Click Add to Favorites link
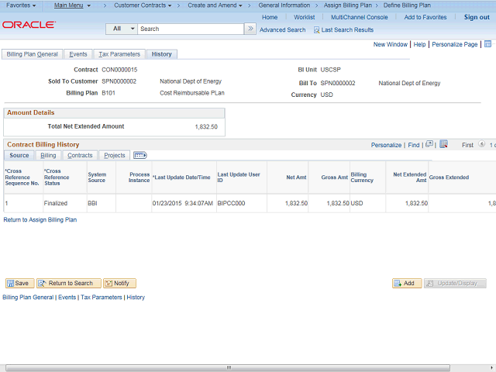Viewport: 496px width, 372px height. coord(425,17)
